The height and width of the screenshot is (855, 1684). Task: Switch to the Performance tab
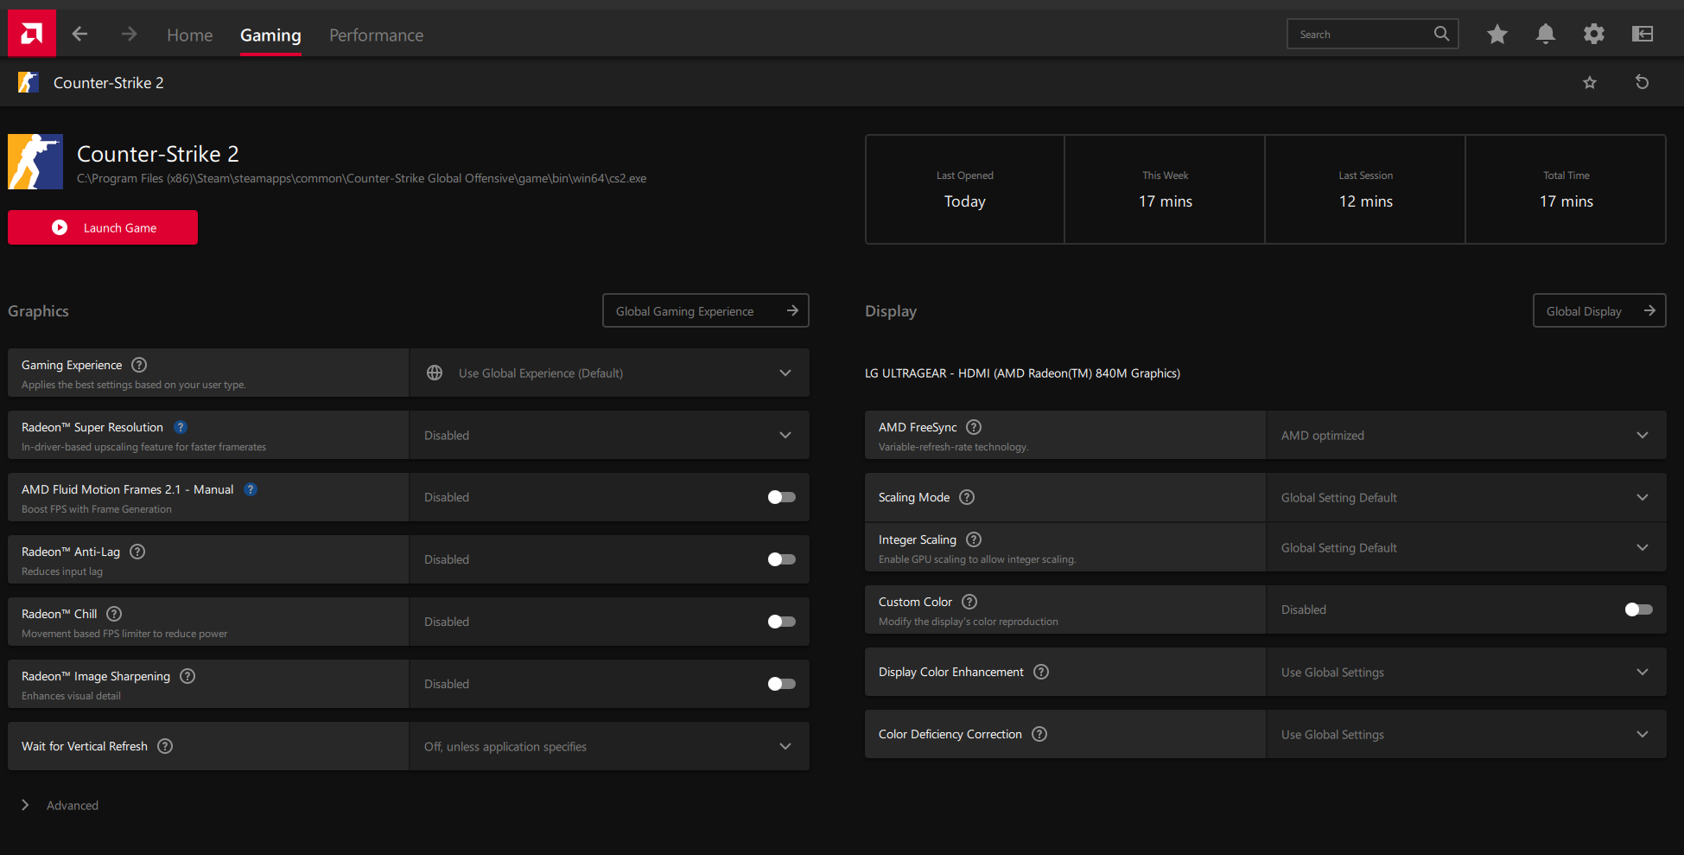point(377,35)
